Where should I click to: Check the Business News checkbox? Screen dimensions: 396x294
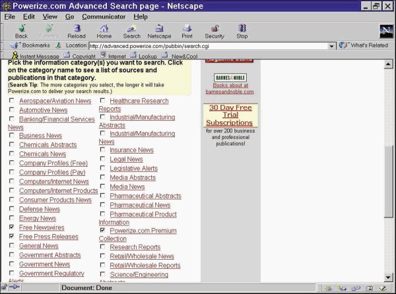coord(12,135)
